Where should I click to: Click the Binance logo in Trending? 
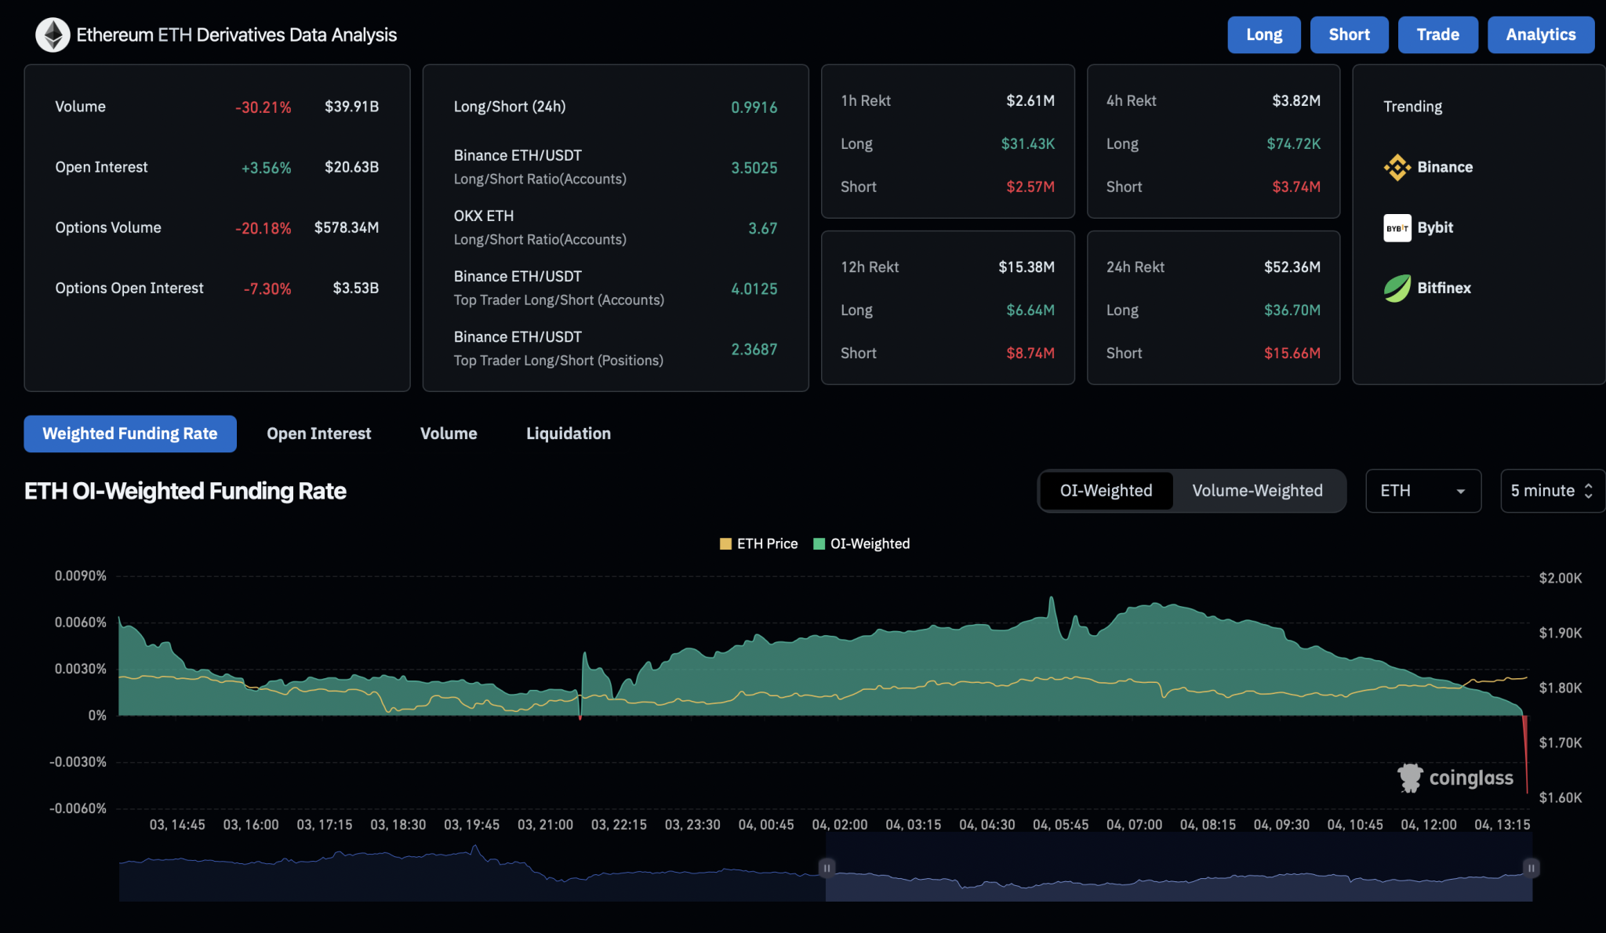(1397, 167)
